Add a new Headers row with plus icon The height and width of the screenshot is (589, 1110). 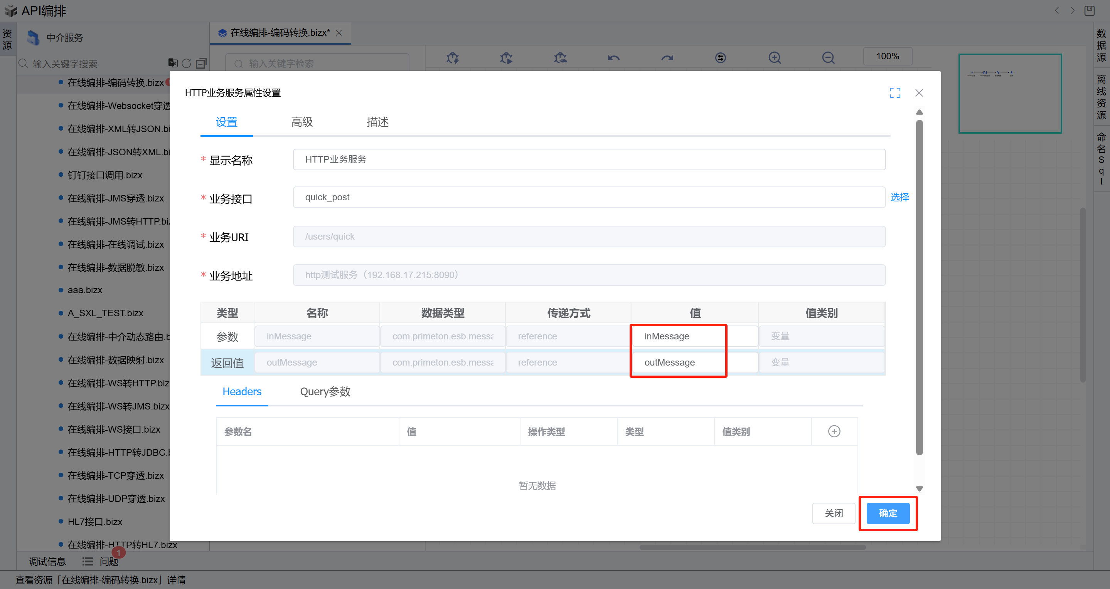834,431
